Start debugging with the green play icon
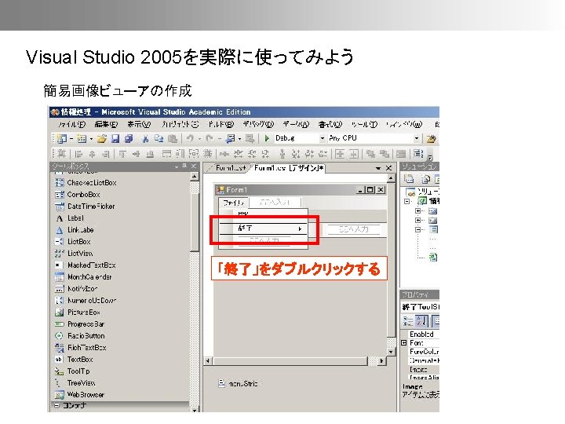This screenshot has width=565, height=424. click(267, 138)
